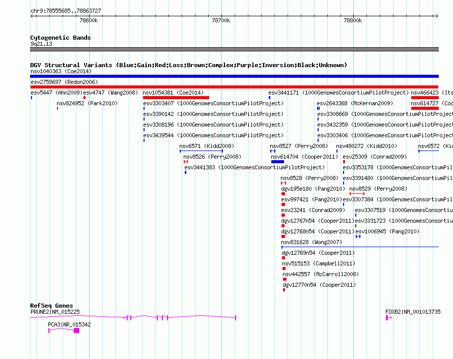Image resolution: width=453 pixels, height=359 pixels.
Task: Click the gray 9q21.13 cytogenetic band bar
Action: click(x=234, y=49)
